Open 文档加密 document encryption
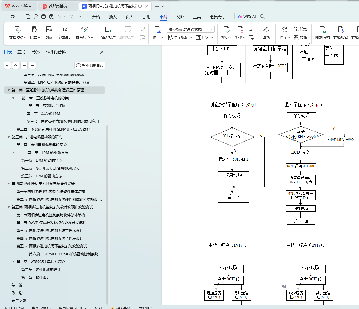The image size is (359, 309). coord(340,33)
